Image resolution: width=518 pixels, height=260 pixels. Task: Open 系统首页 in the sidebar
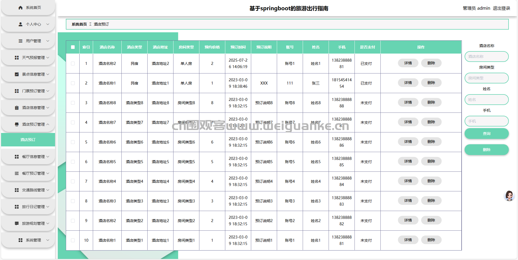[x=28, y=8]
